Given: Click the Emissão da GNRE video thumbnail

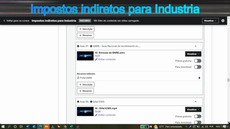Looking at the screenshot, I should coord(85,56).
